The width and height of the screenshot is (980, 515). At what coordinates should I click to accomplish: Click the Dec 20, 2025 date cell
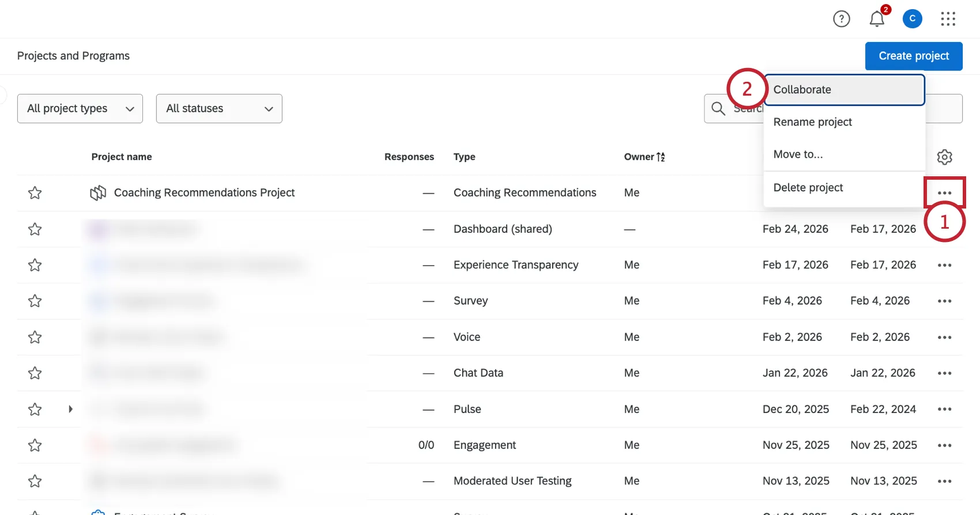tap(796, 409)
